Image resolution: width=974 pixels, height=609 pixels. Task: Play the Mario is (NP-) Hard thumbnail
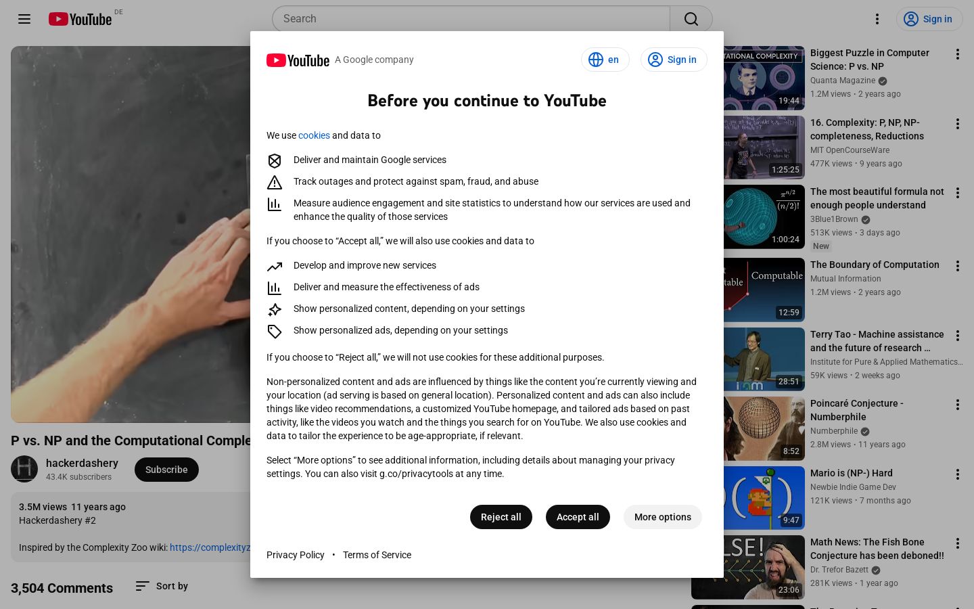click(x=764, y=498)
